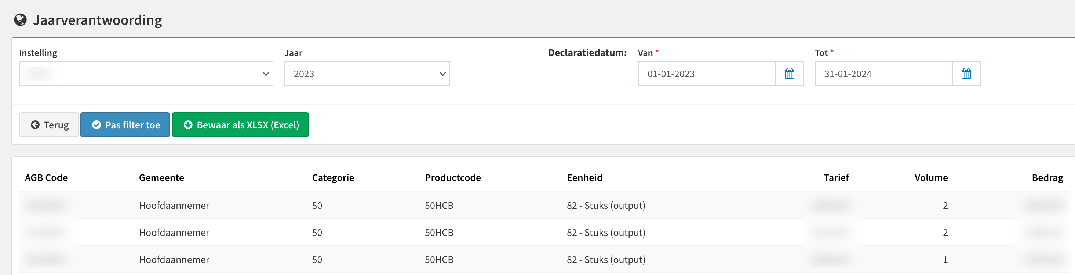Image resolution: width=1075 pixels, height=275 pixels.
Task: Click the Productcode column header
Action: 453,178
